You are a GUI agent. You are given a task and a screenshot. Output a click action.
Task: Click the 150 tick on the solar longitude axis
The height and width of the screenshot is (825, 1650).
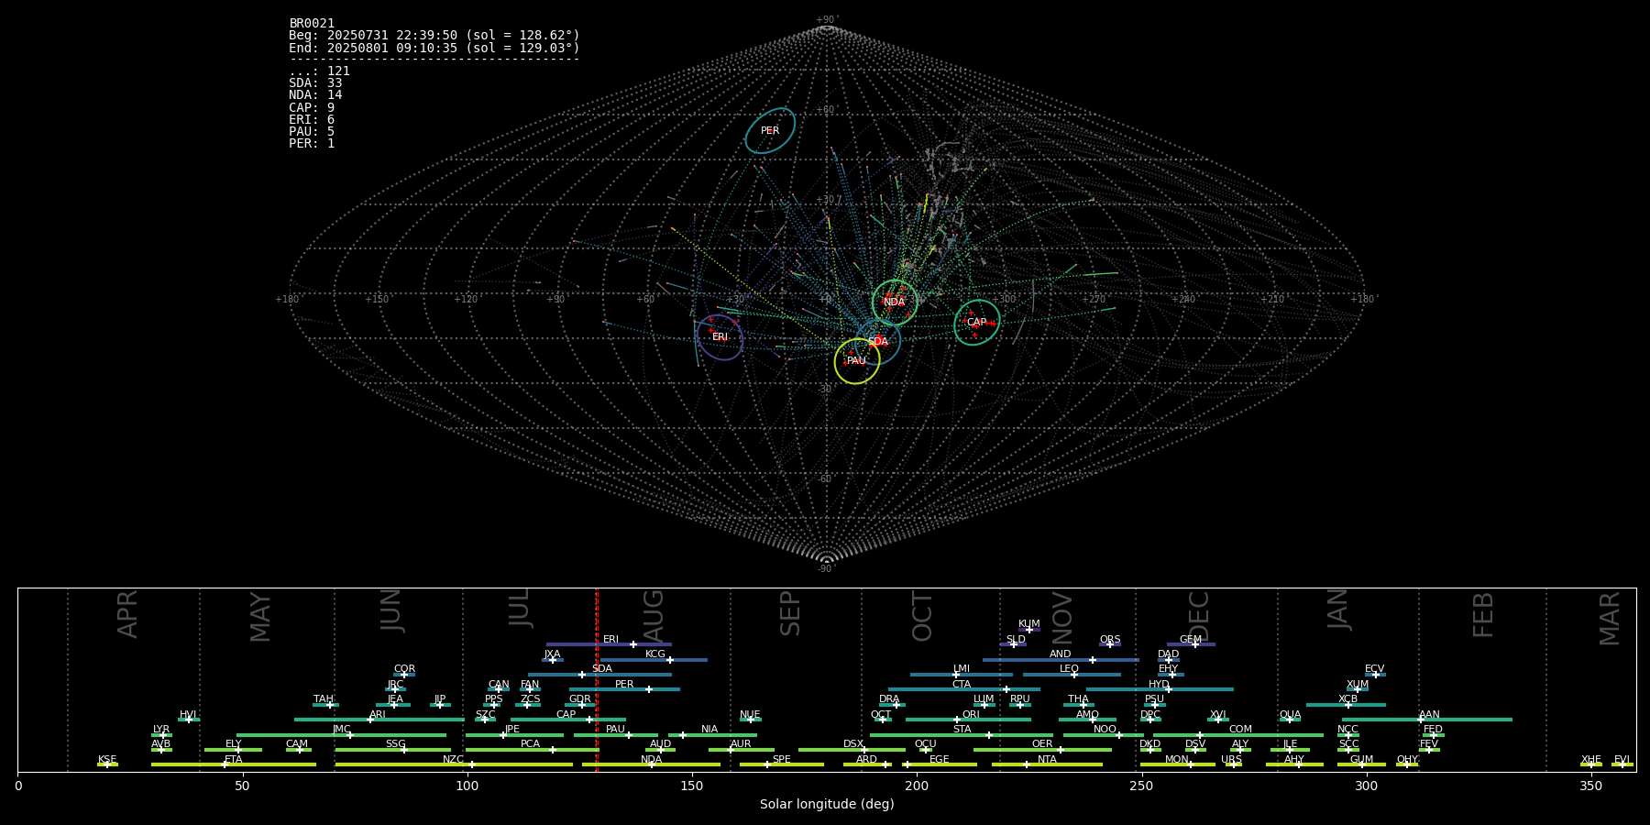tap(692, 786)
